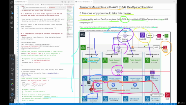186x105 pixels.
Task: Open the Extensions view
Action: point(12,22)
